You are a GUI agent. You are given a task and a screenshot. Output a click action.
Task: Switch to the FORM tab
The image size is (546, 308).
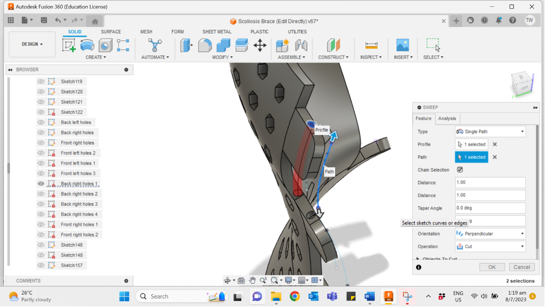point(178,32)
